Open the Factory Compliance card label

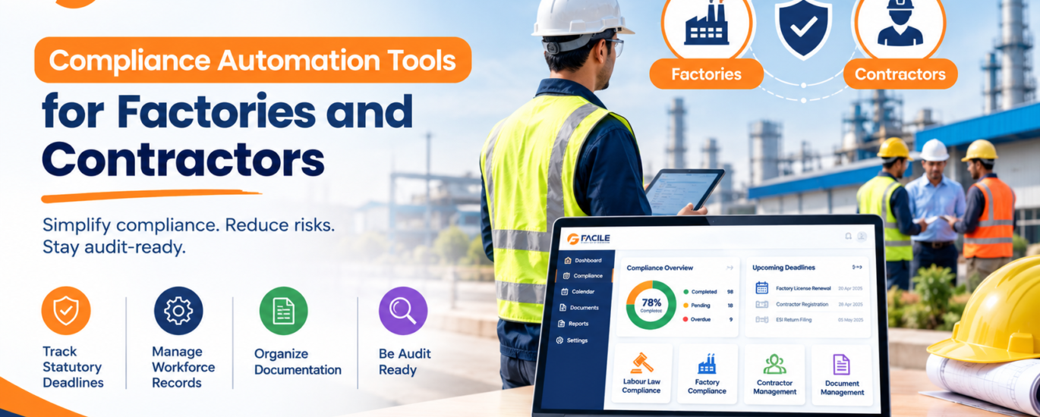coord(708,387)
